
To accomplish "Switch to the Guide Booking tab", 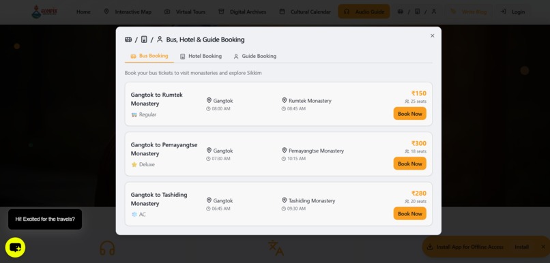I will coord(255,57).
